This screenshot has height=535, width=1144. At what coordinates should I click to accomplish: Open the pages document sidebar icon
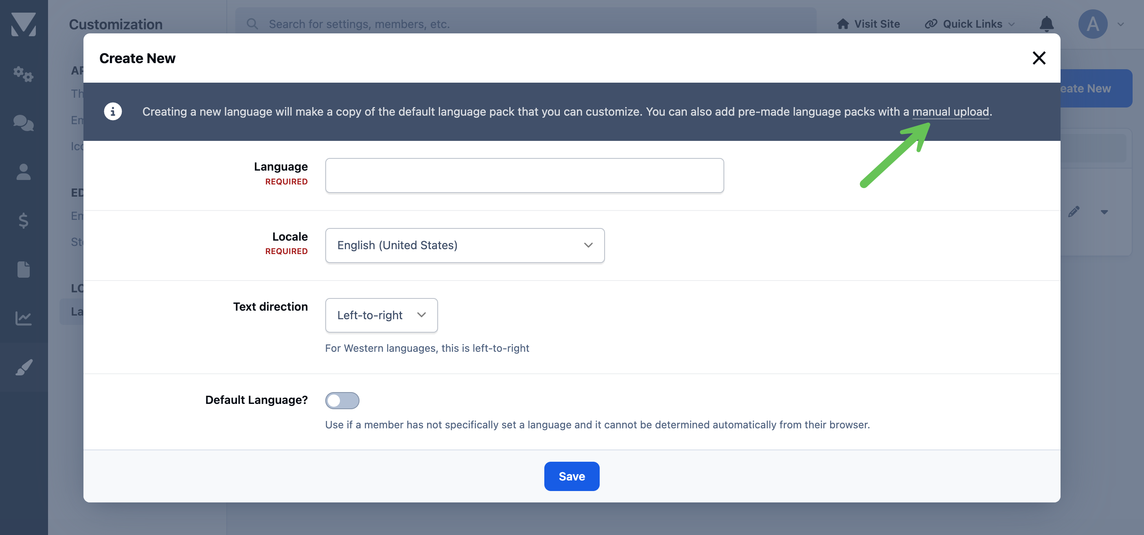click(x=24, y=270)
